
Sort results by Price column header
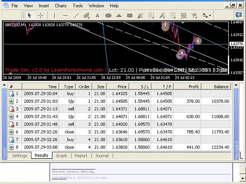(x=118, y=87)
